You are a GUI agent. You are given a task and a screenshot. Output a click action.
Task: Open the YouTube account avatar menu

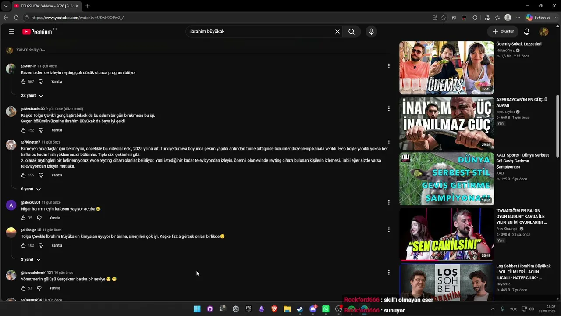point(544,32)
